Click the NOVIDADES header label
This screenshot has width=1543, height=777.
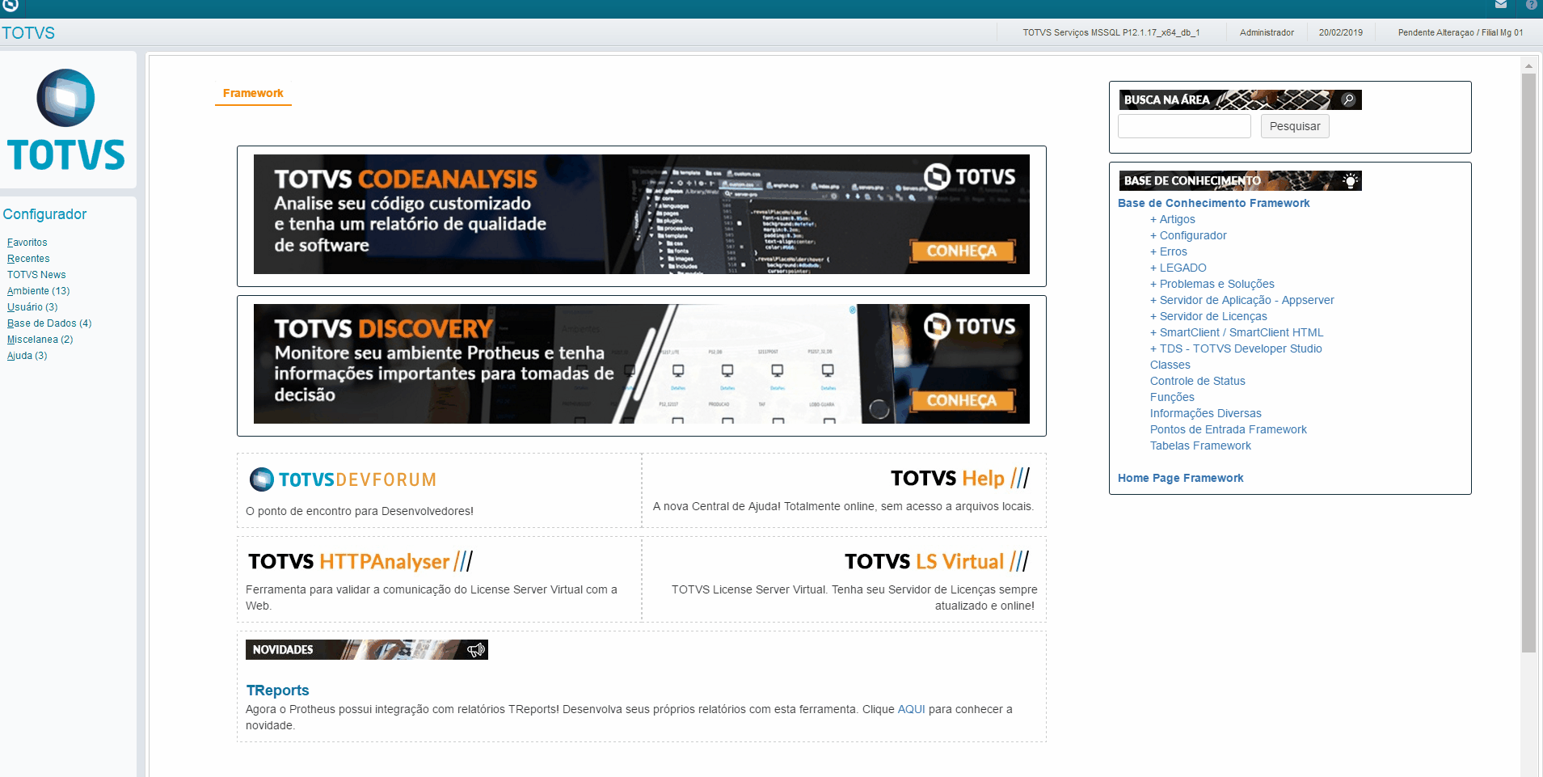click(283, 649)
